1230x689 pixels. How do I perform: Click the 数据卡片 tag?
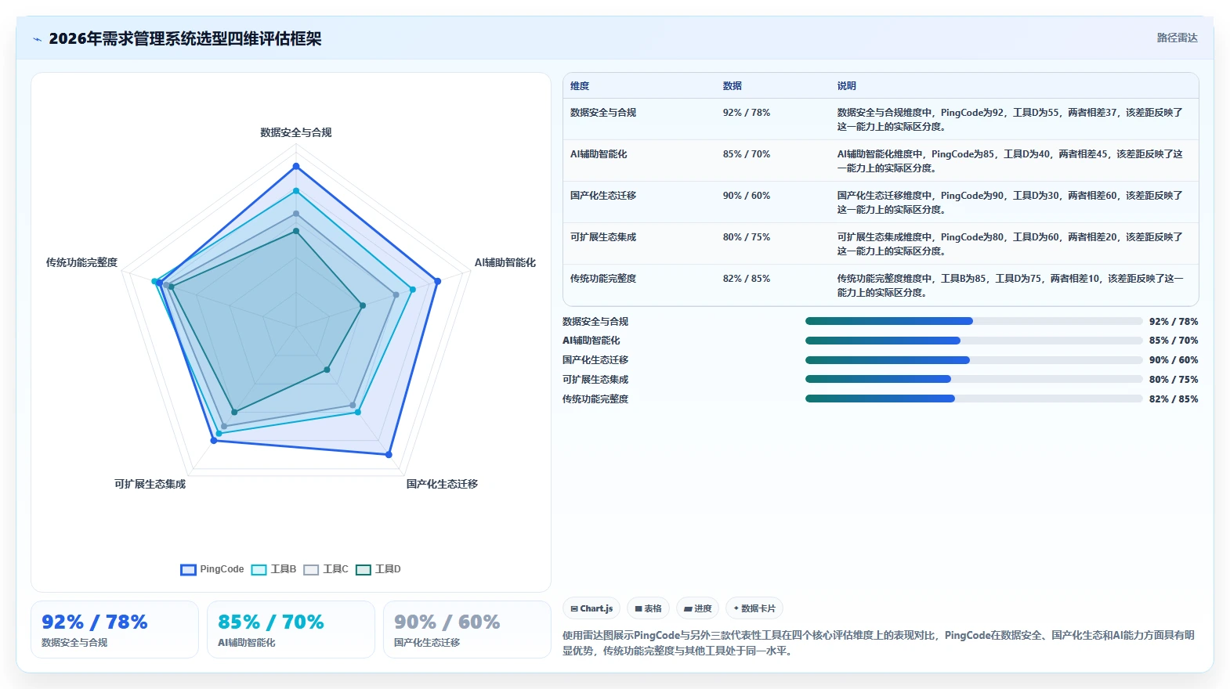point(754,608)
